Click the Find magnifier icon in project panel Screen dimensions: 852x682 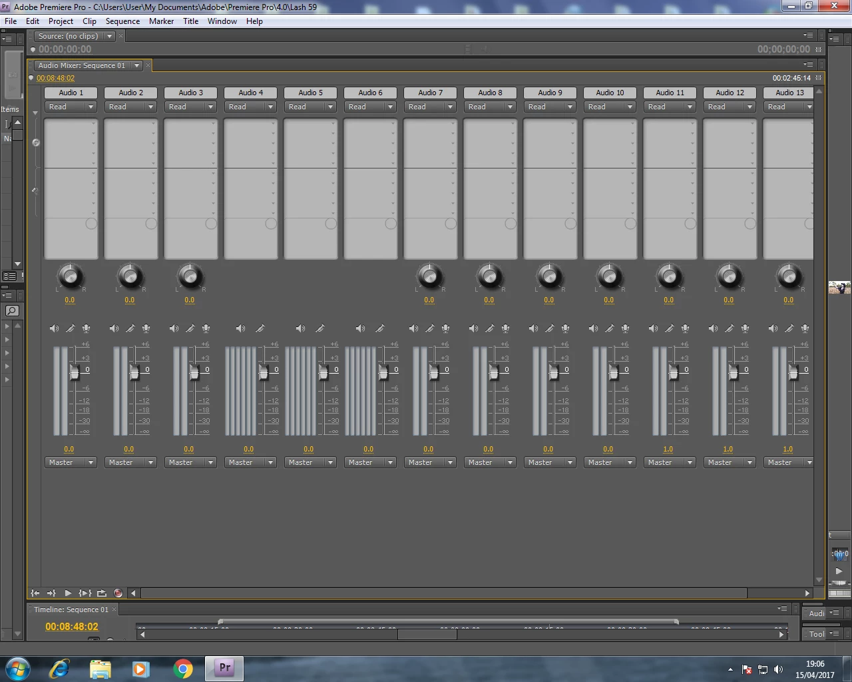pyautogui.click(x=12, y=310)
